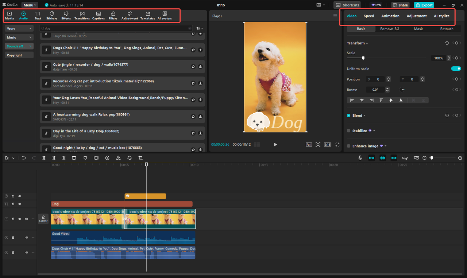Switch to the Speed tab
Viewport: 467px width, 278px height.
pyautogui.click(x=369, y=16)
